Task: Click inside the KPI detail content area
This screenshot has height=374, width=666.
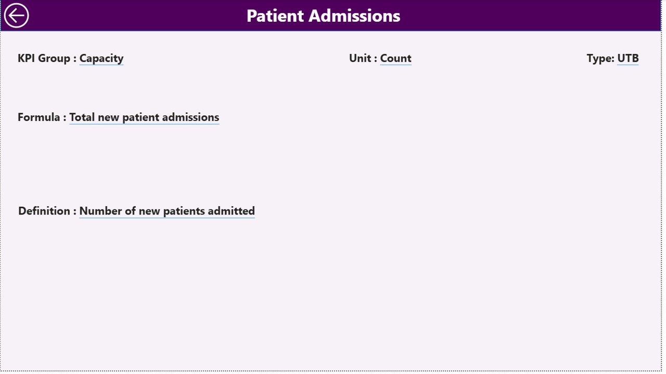Action: click(333, 286)
